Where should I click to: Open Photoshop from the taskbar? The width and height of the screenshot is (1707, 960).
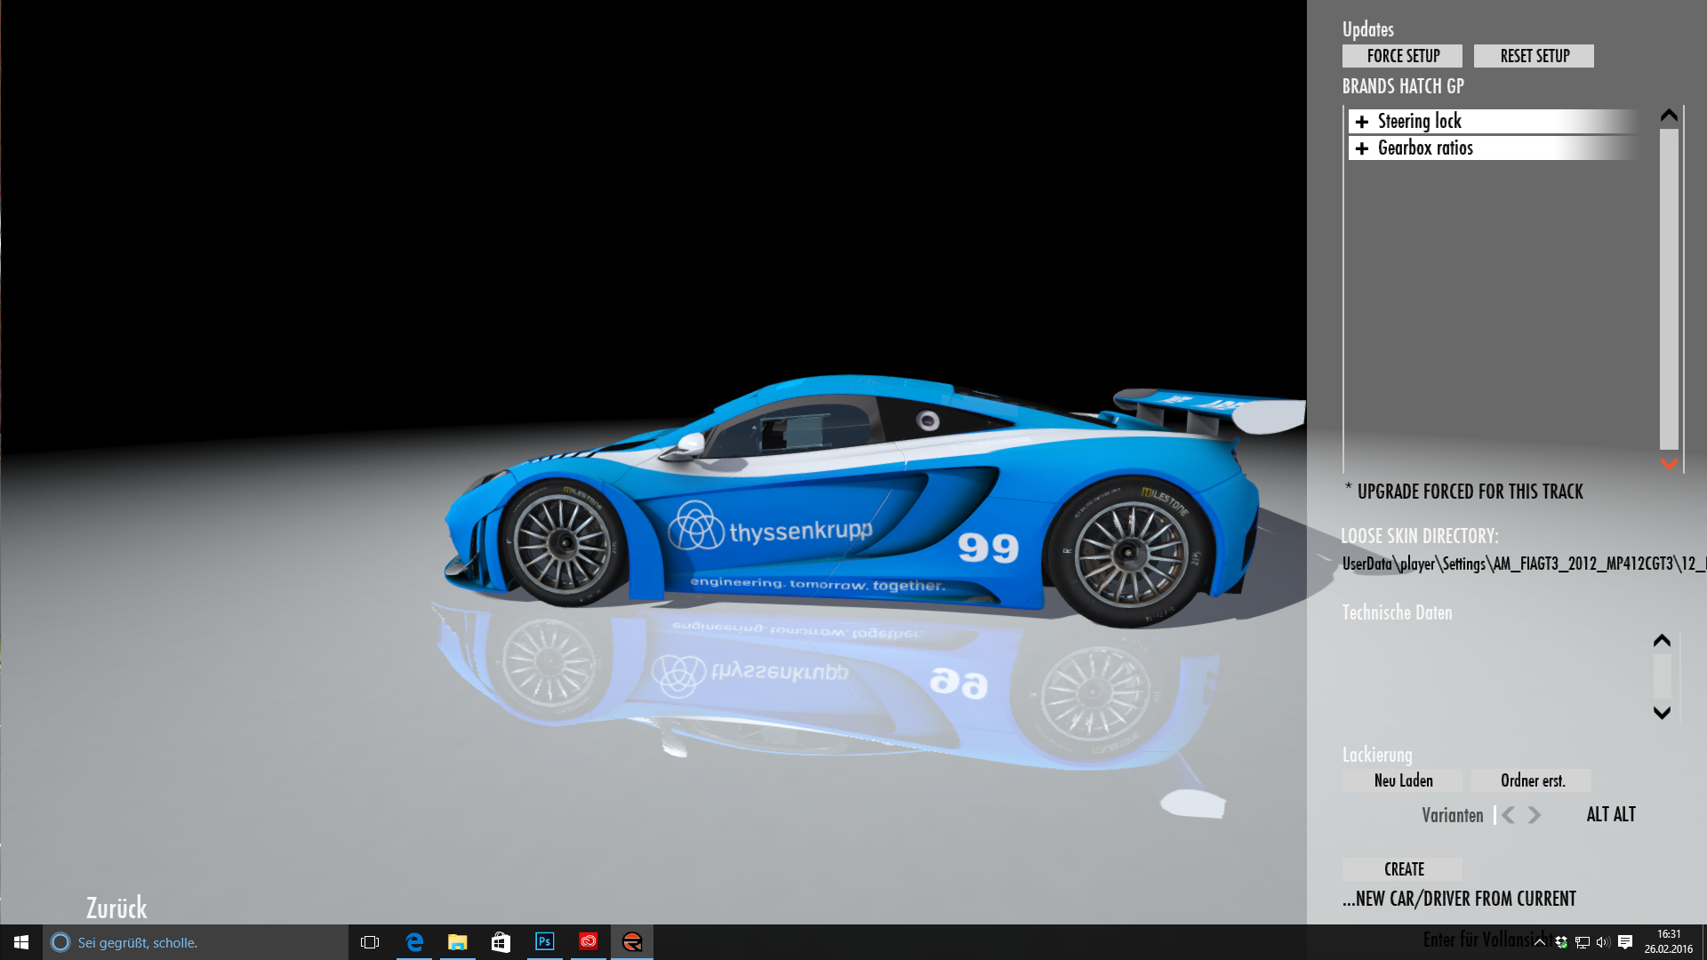[544, 941]
